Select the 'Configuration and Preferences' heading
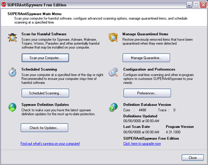 (x=149, y=69)
